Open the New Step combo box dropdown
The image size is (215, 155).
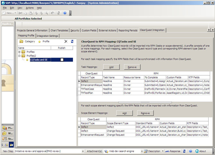[83, 151]
